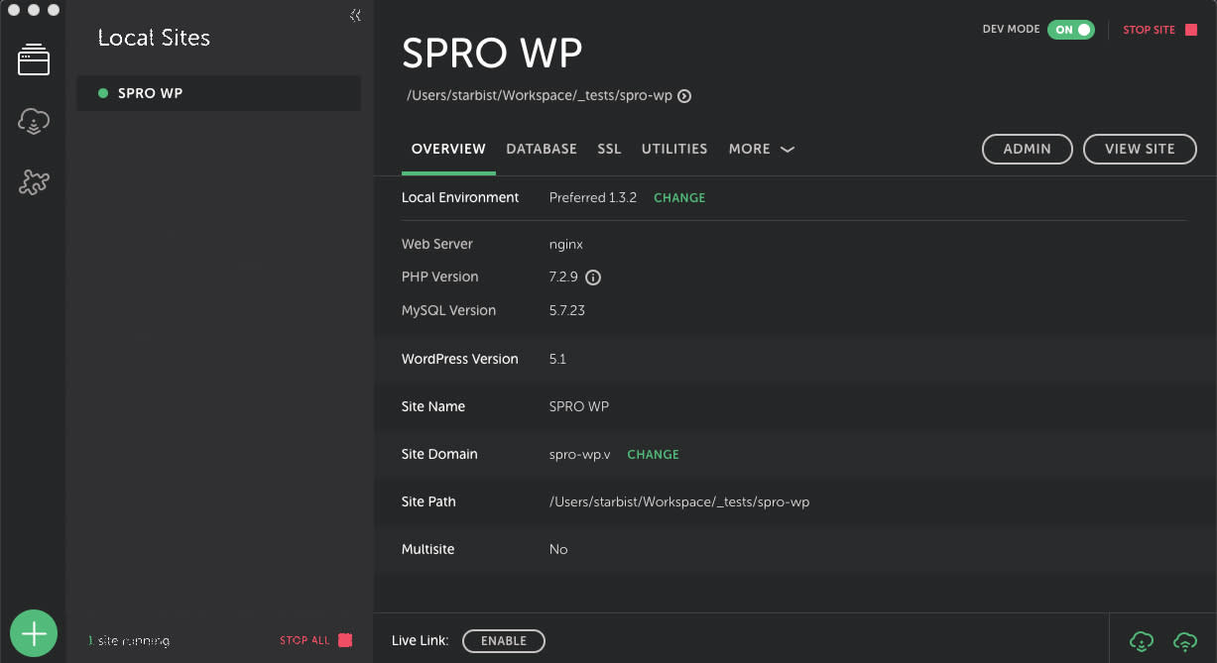Viewport: 1217px width, 663px height.
Task: Show PHP version info icon
Action: (593, 277)
